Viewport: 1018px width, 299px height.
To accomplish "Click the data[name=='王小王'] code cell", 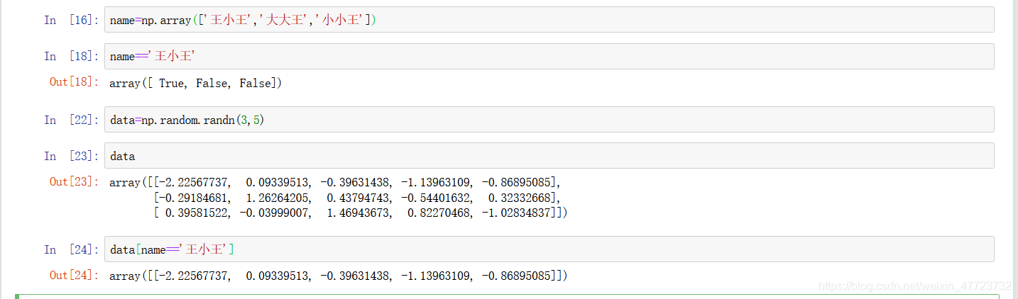I will [548, 249].
